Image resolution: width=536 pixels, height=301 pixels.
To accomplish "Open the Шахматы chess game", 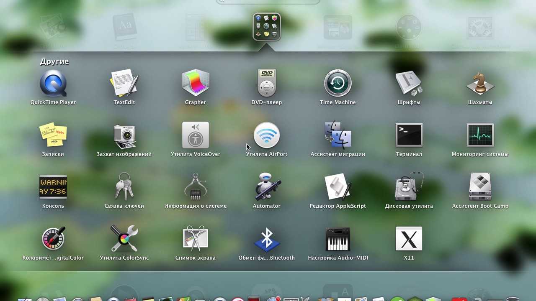I will pos(480,83).
